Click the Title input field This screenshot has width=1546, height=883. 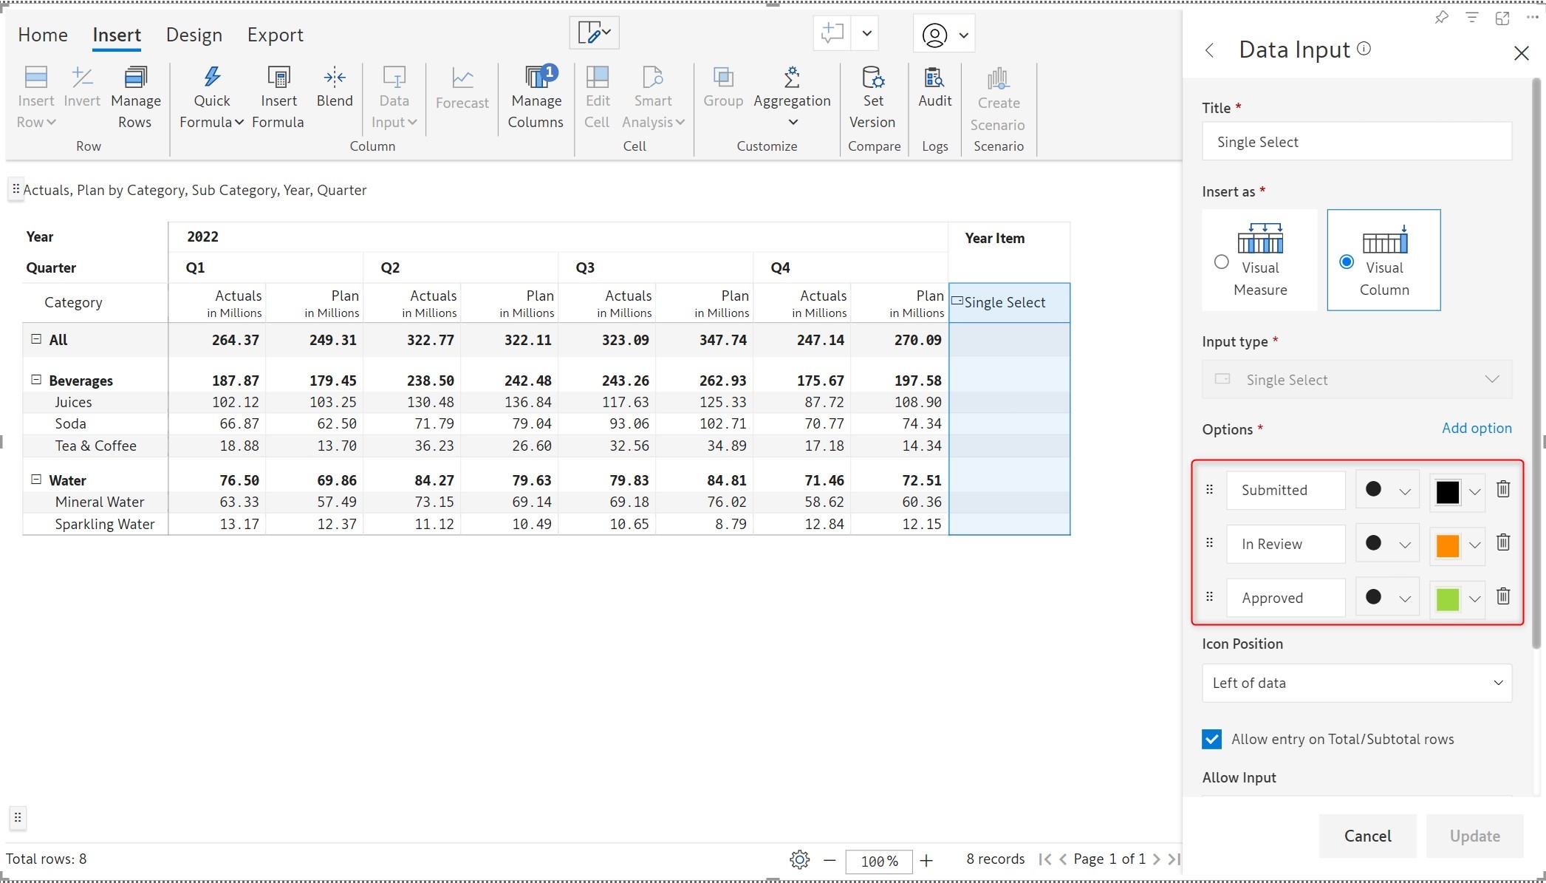(x=1356, y=142)
